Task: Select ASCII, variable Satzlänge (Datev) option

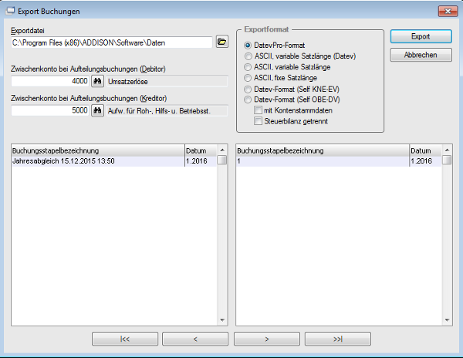Action: point(248,56)
